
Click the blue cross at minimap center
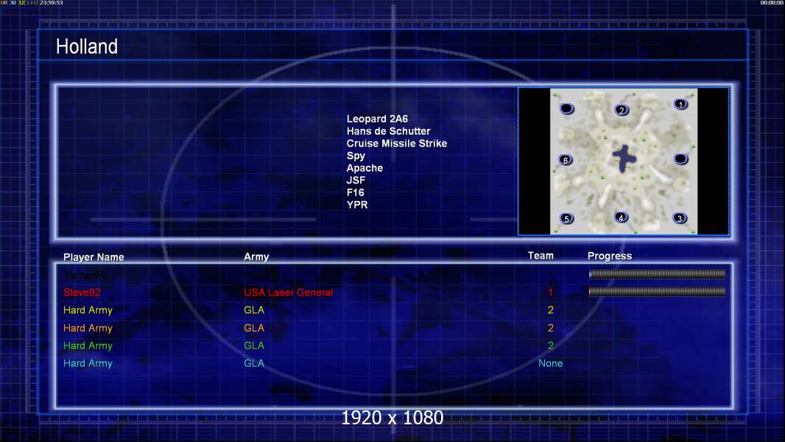624,158
